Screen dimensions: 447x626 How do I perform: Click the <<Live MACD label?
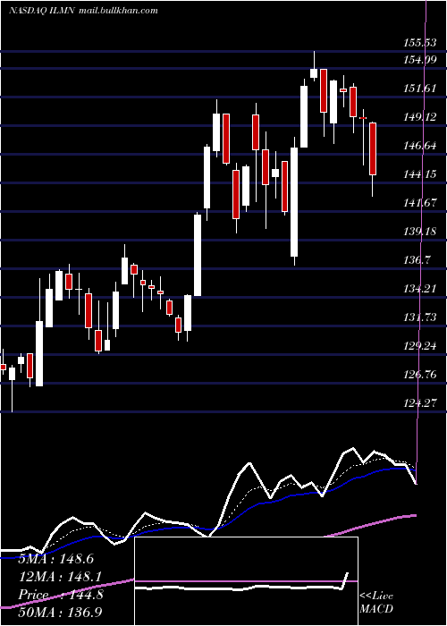[x=376, y=603]
